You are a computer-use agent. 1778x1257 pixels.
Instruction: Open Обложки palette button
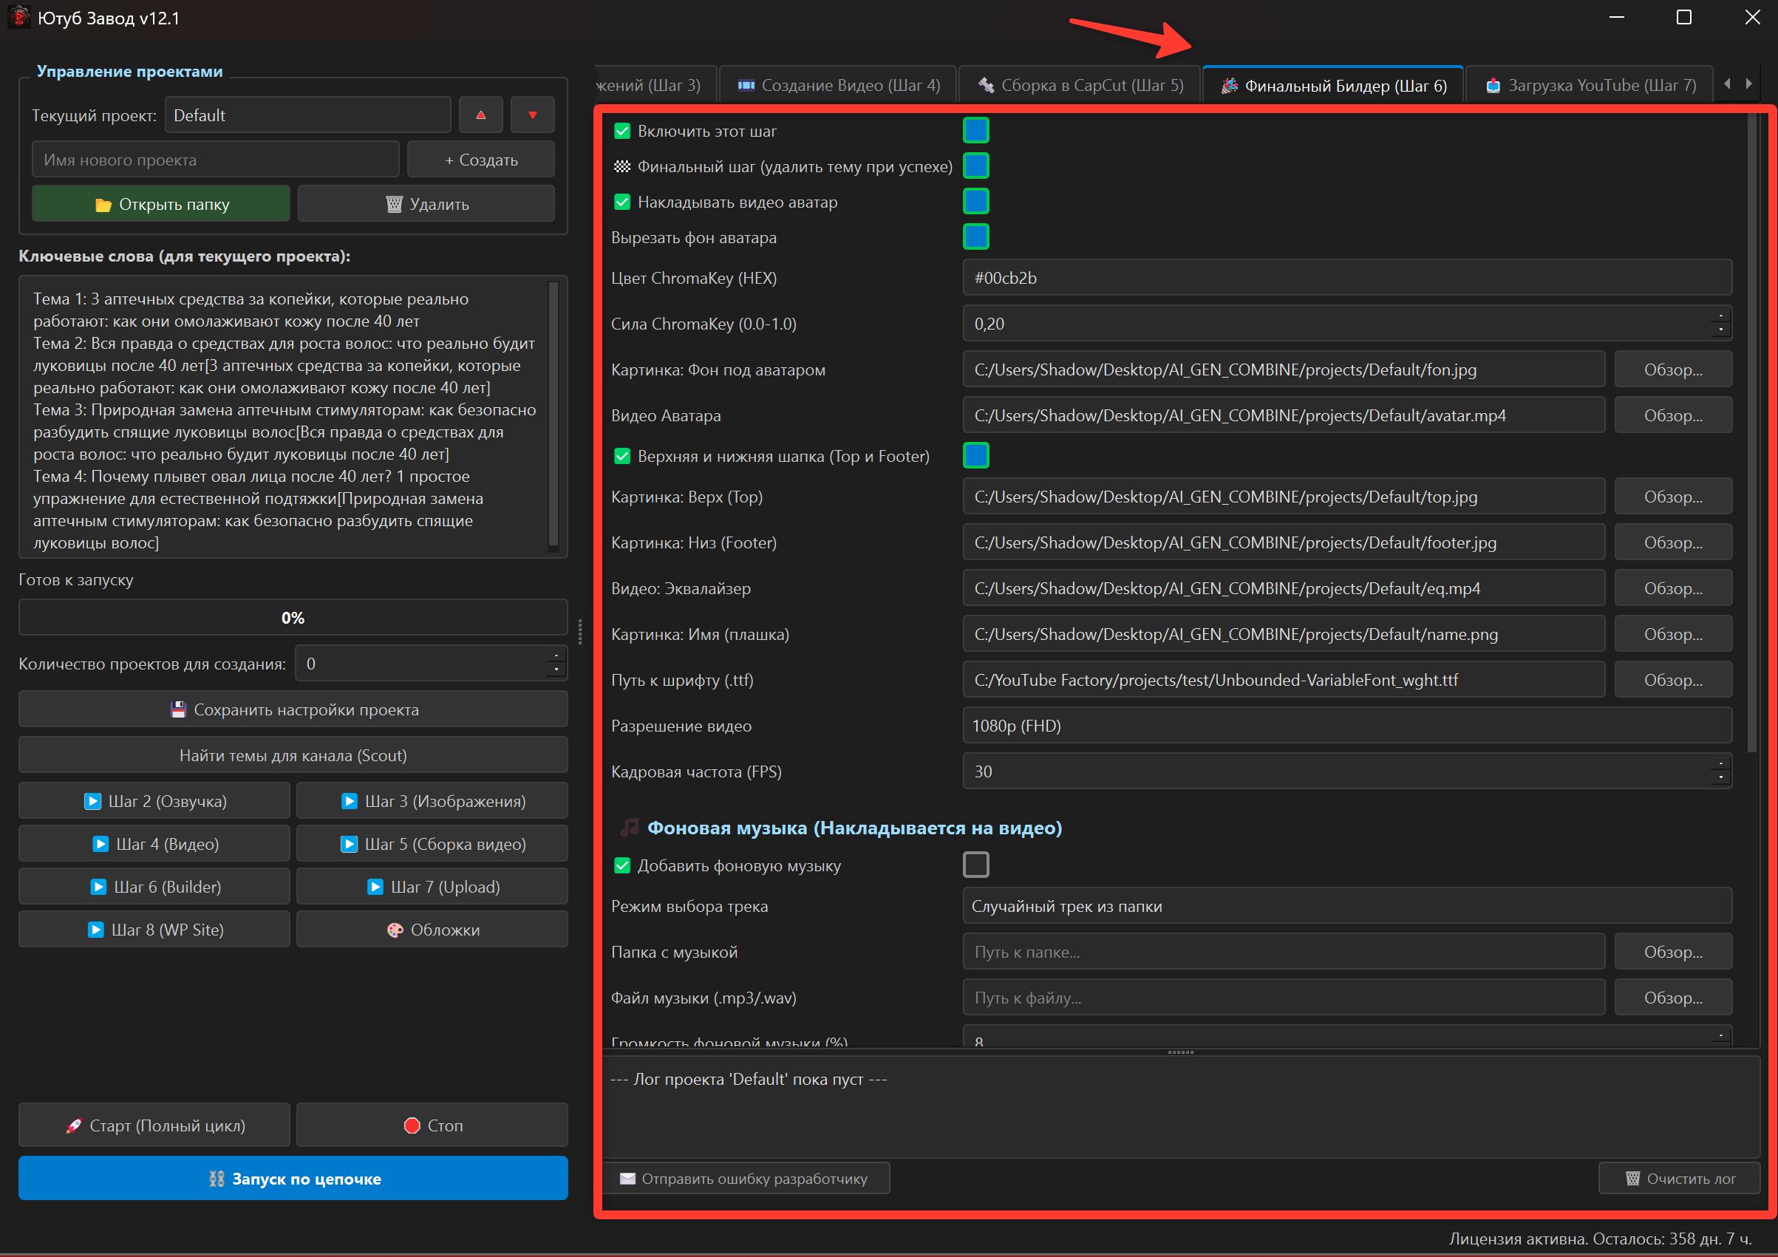[x=432, y=929]
